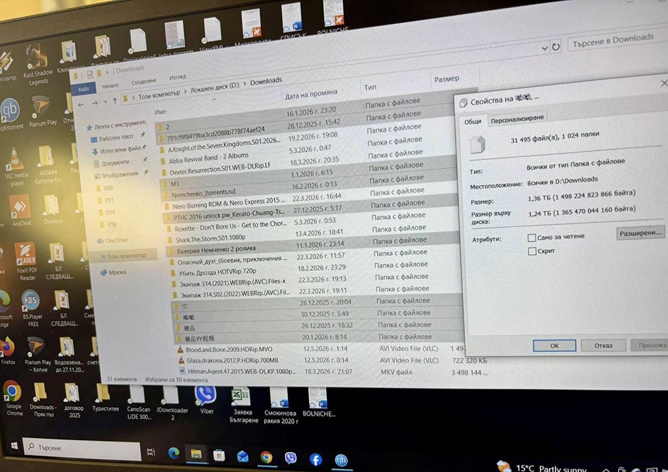Open the Смокинова ракия 2020 г document
The image size is (668, 472).
point(280,406)
